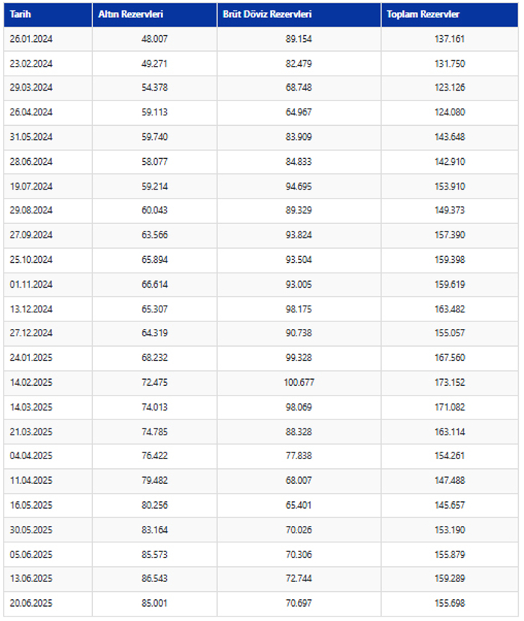Click the 30.05.2025 date cell

point(48,530)
